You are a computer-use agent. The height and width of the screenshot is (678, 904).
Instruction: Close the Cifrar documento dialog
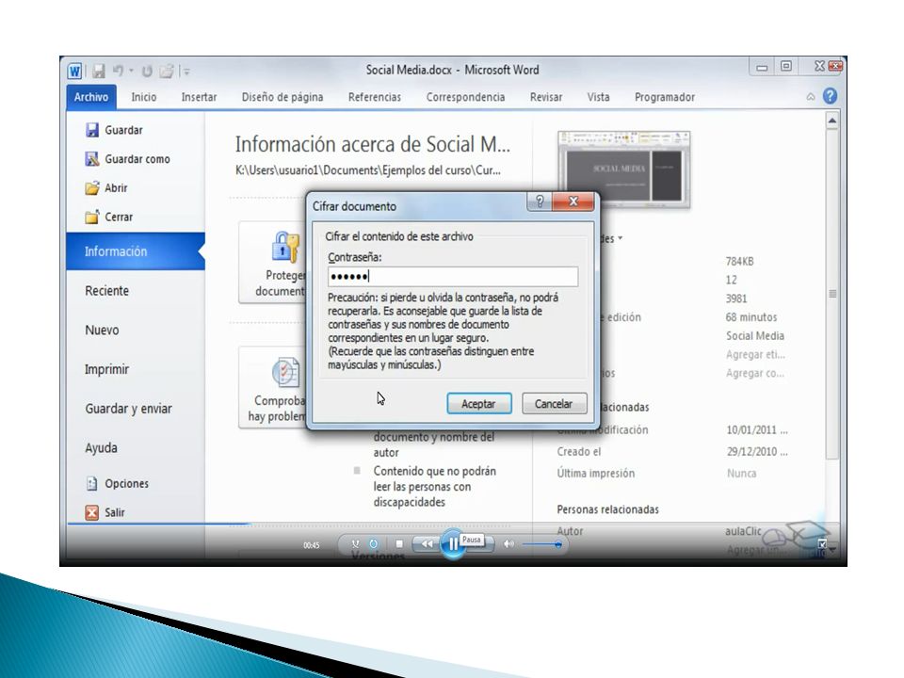[573, 202]
